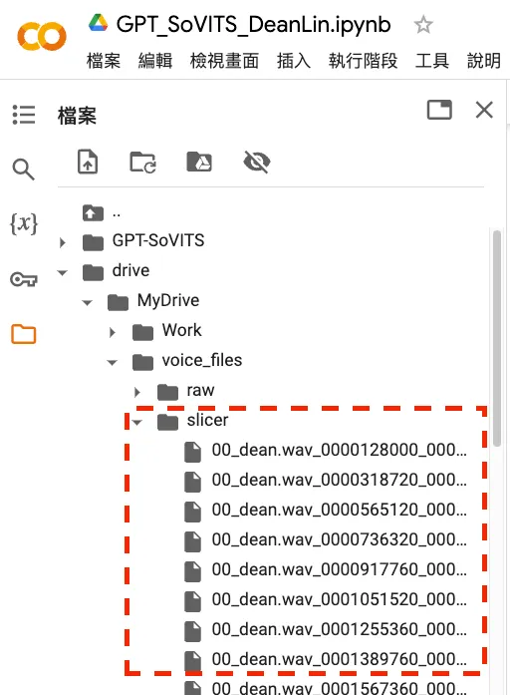The image size is (510, 695).
Task: Select the drive folder label
Action: (x=130, y=270)
